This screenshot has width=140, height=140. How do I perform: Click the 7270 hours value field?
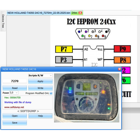(15, 81)
